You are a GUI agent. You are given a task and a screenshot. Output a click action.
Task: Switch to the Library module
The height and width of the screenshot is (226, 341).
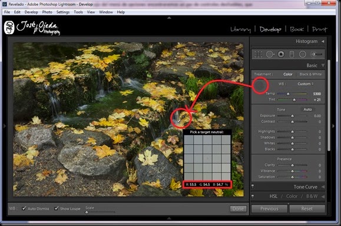(240, 30)
